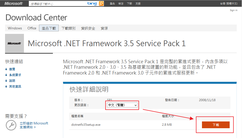
Task: Open the 資訊安全 tab
Action: point(88,28)
